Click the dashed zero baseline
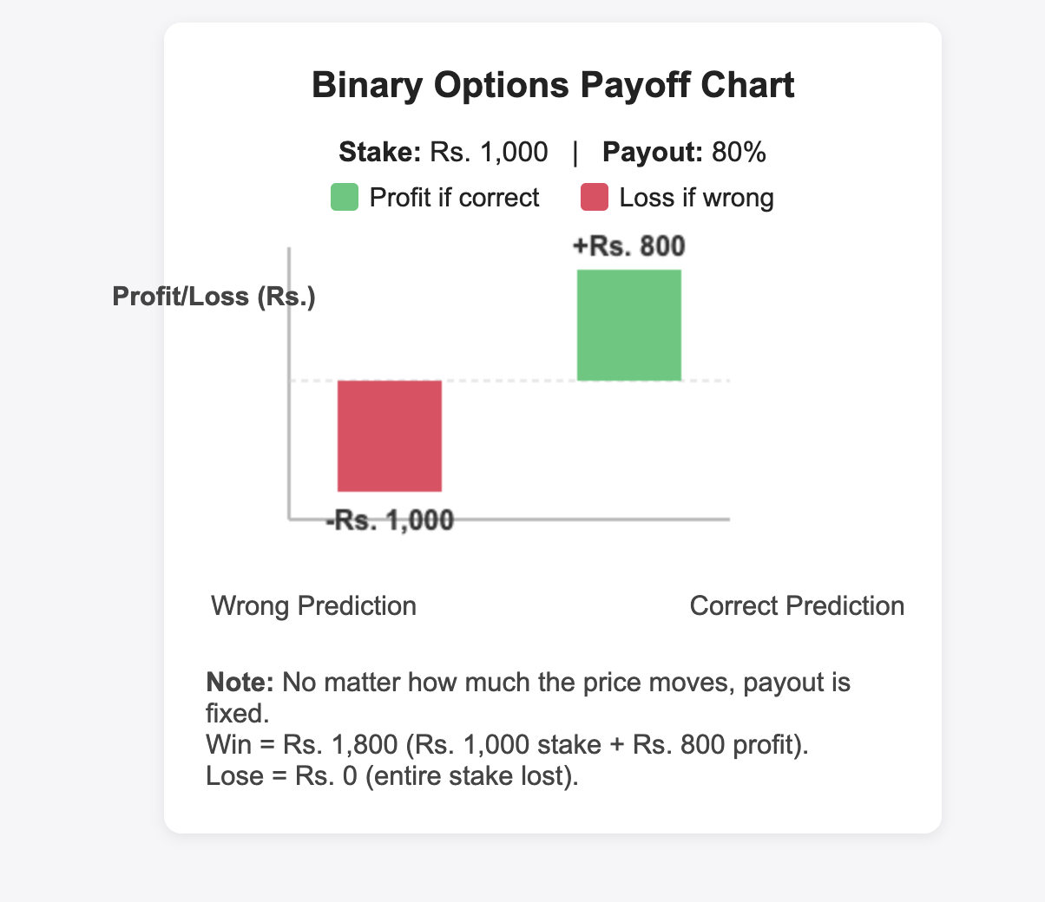1045x902 pixels. coord(509,381)
